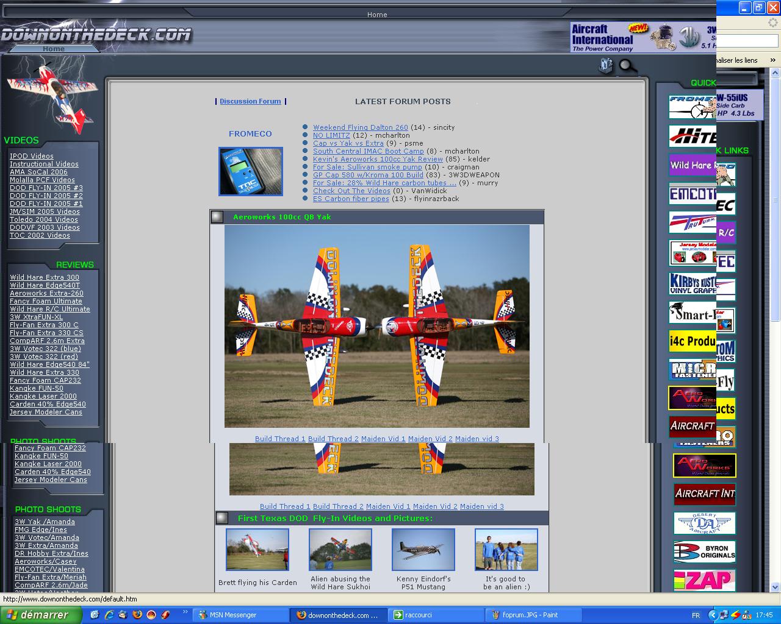The height and width of the screenshot is (624, 781).
Task: Open the Jersey Modeler sponsor logo
Action: tap(693, 253)
